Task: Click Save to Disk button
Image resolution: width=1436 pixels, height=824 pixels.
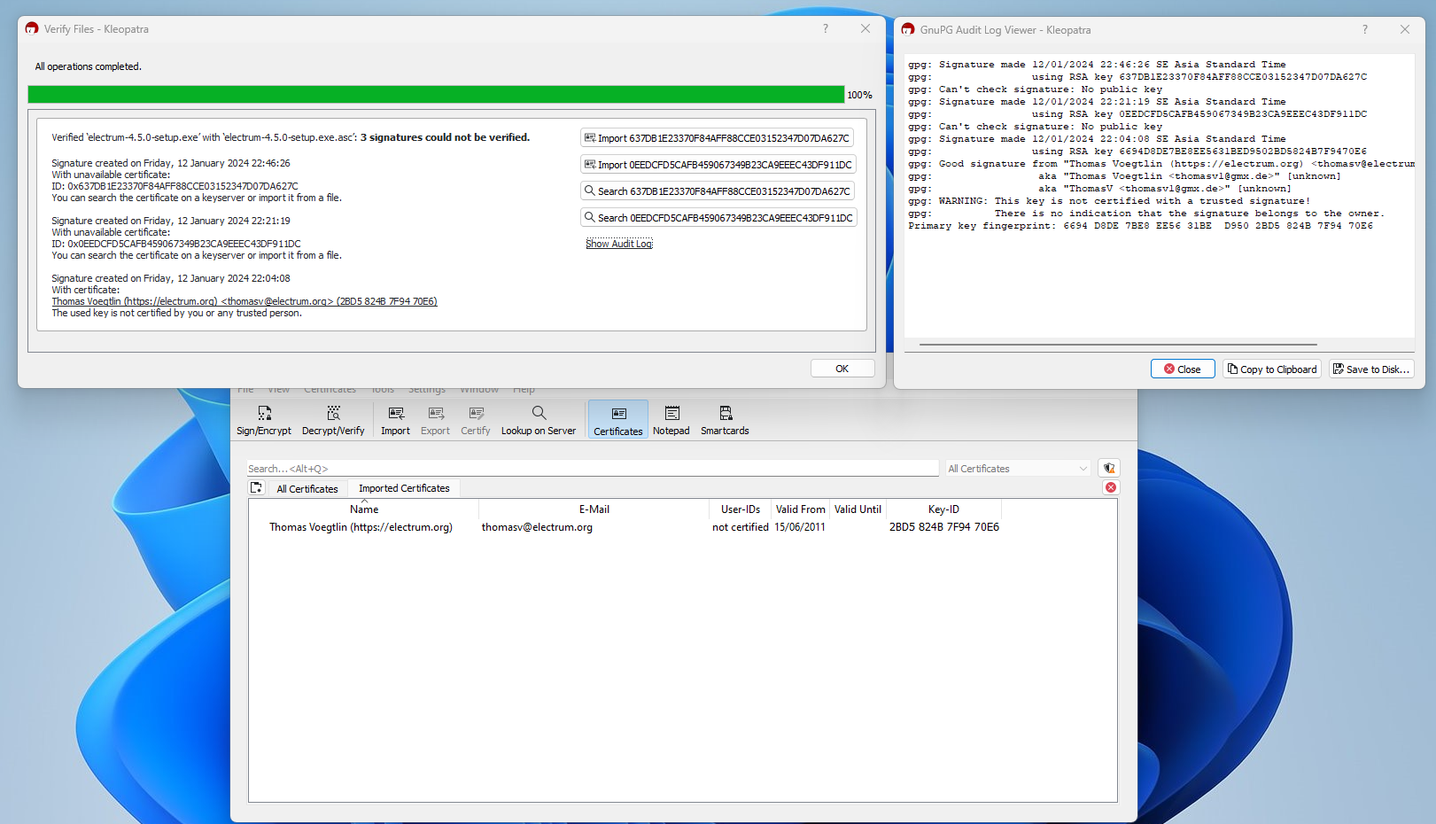Action: (1371, 369)
